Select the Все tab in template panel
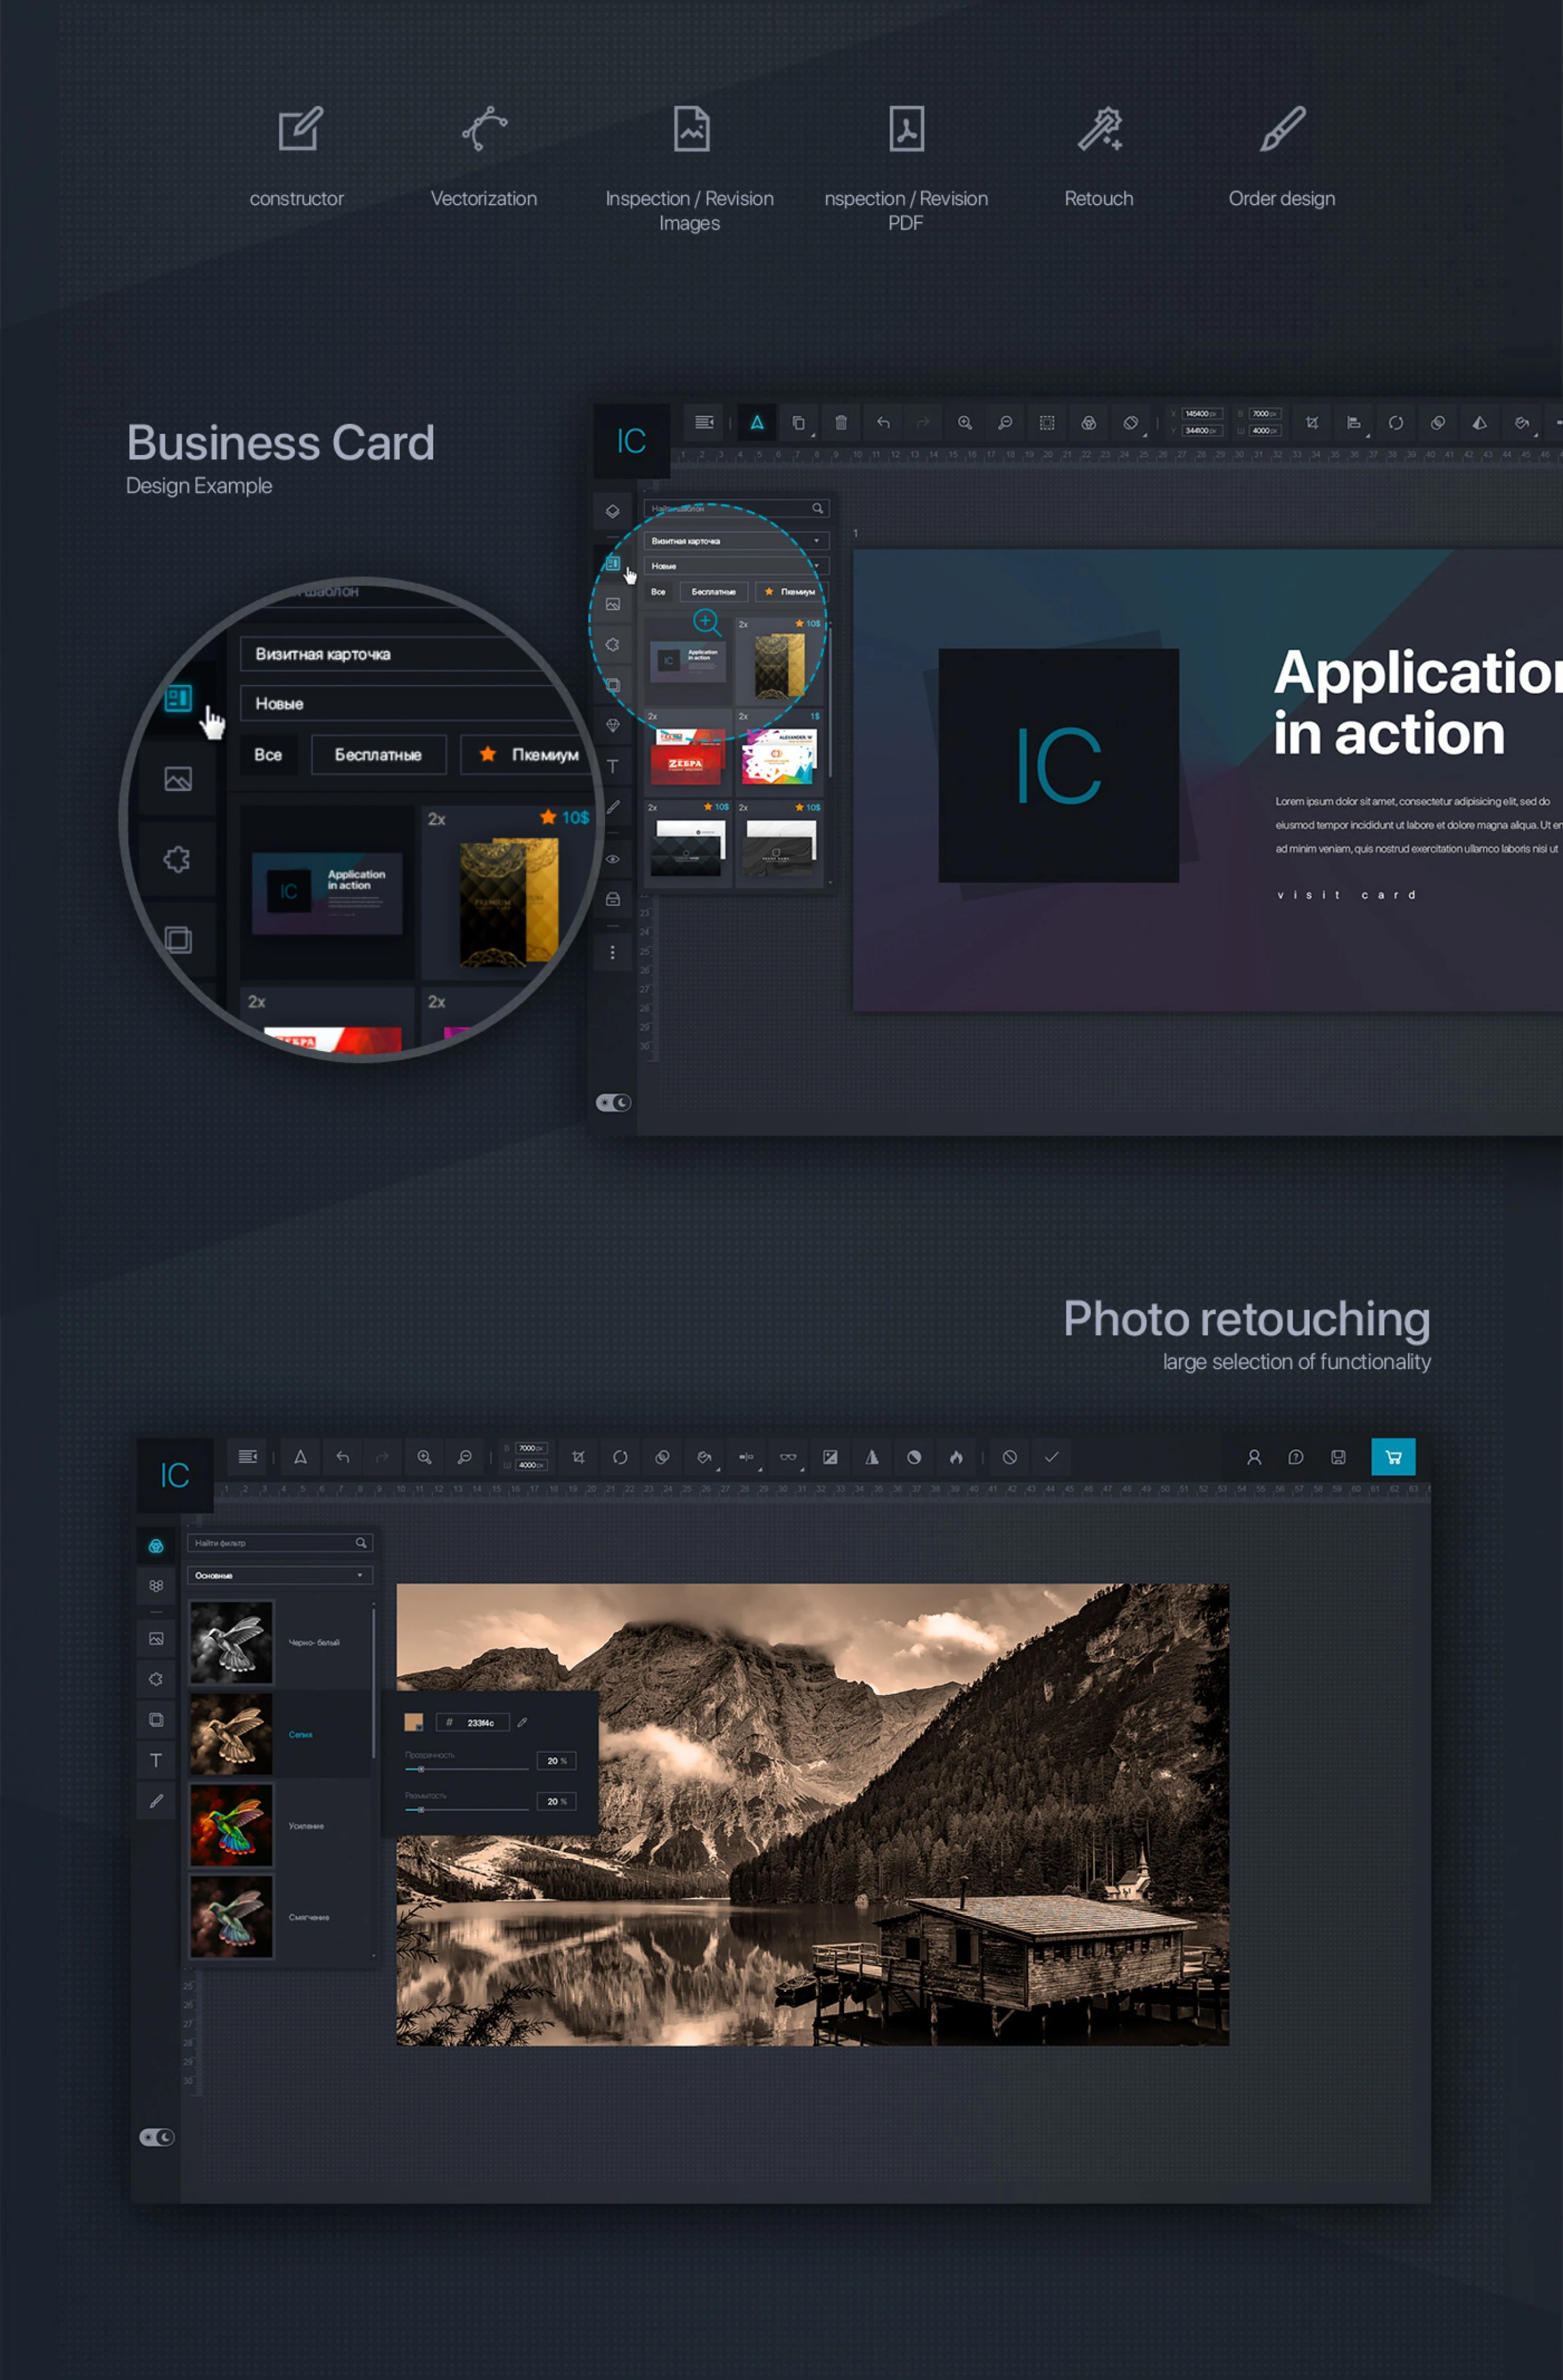The image size is (1563, 2380). (659, 592)
